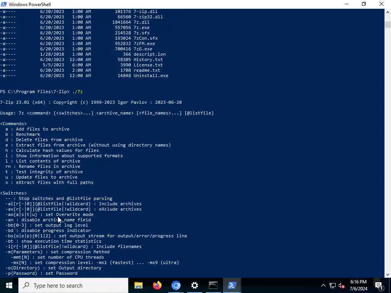Click the 'a : Add files to archive' line
Screen dimensions: 391x293
click(x=37, y=129)
